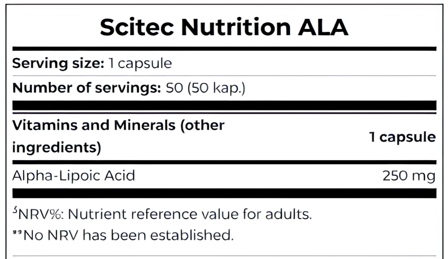
Task: Click the bold "1 capsule" column header
Action: [402, 136]
